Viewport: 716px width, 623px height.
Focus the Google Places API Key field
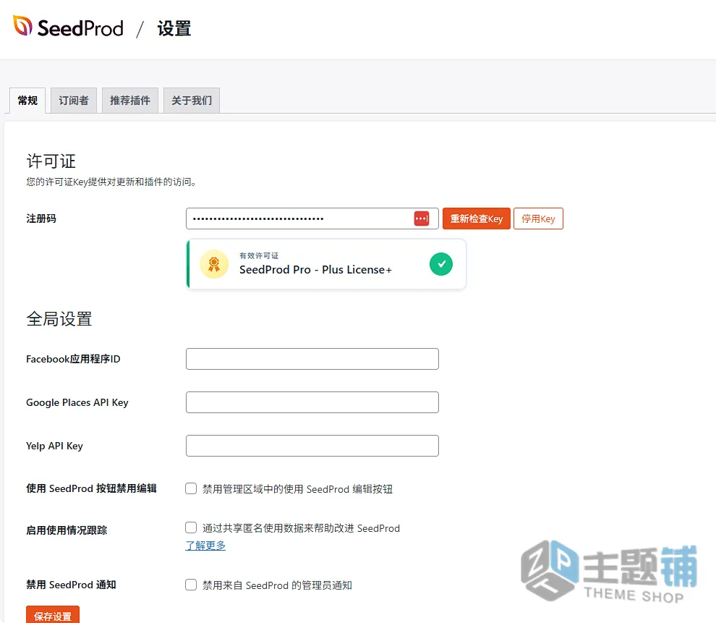click(x=312, y=402)
